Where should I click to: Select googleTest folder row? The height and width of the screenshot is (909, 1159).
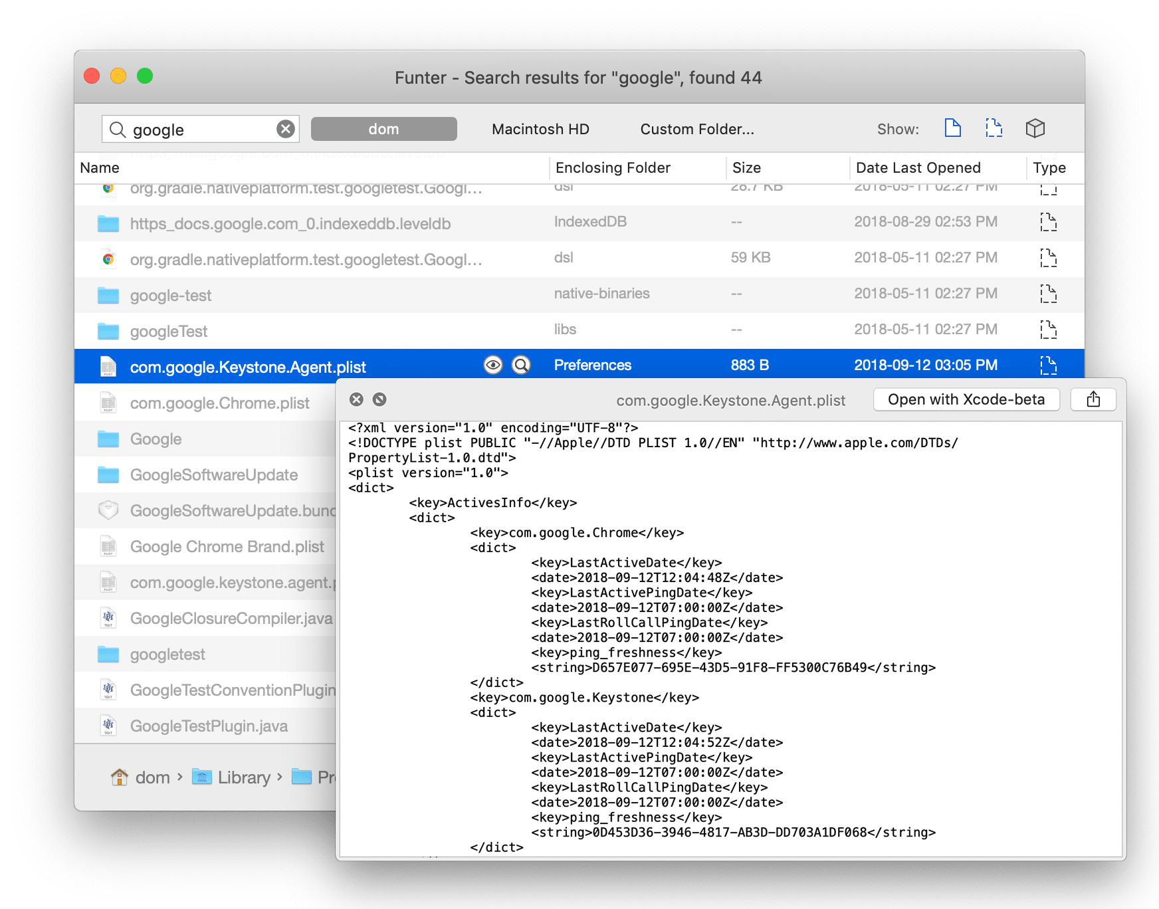click(579, 331)
